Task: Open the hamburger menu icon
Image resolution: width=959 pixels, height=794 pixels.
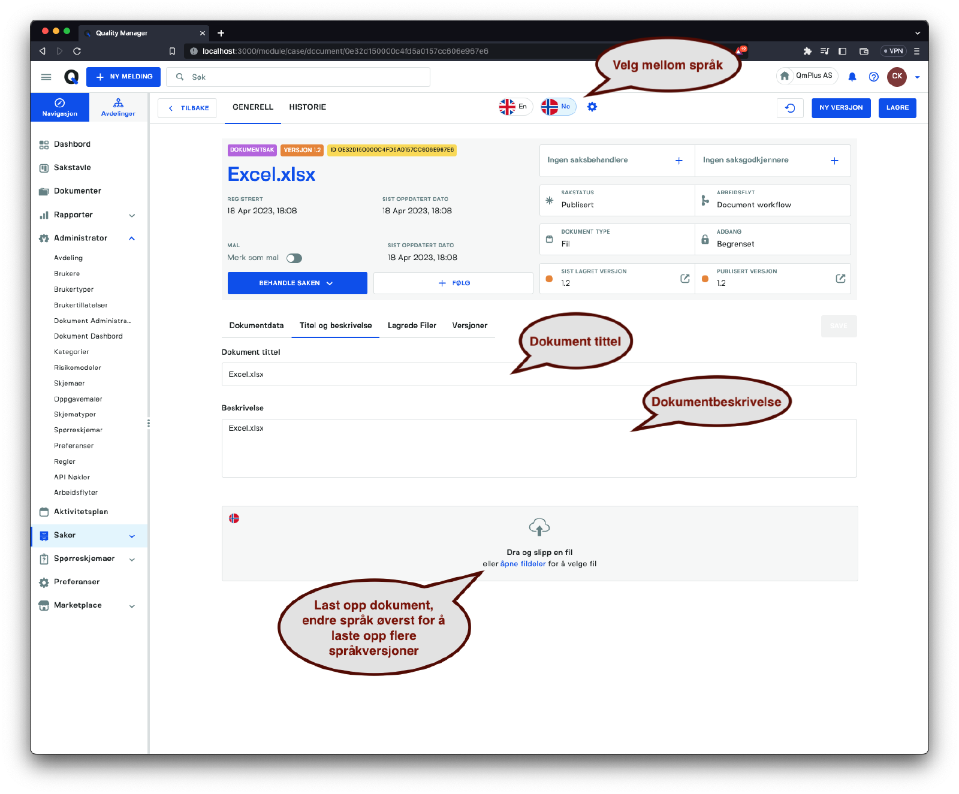Action: (x=46, y=77)
